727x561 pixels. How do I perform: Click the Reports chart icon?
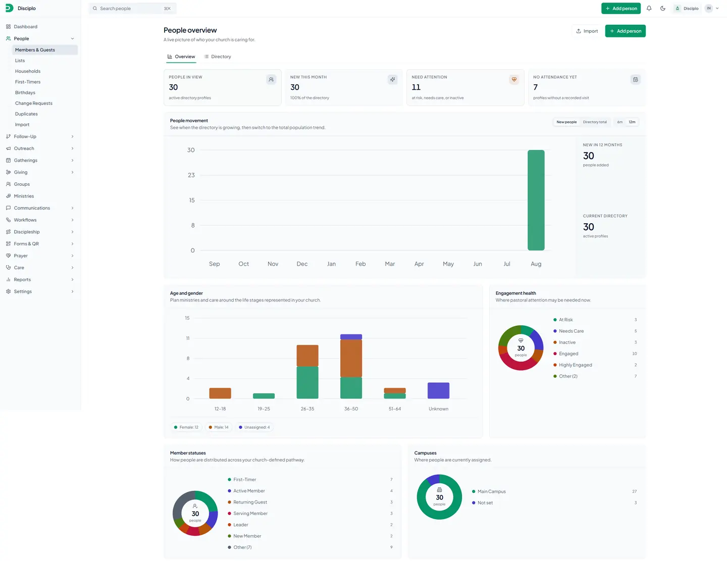point(8,280)
